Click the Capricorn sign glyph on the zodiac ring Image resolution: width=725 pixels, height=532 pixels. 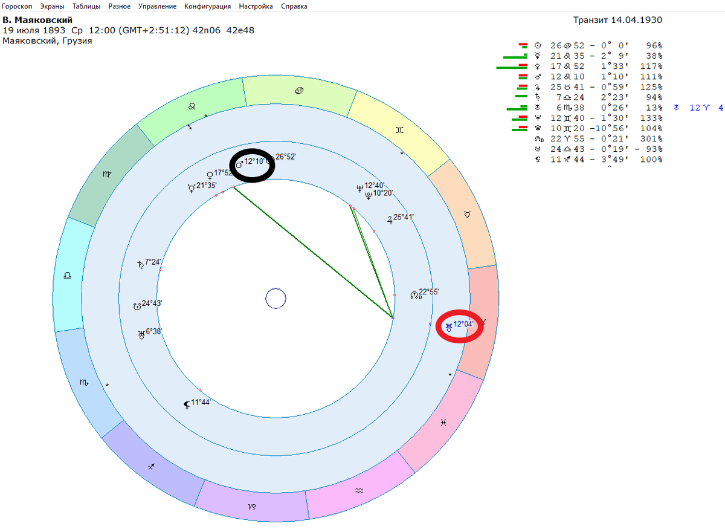point(251,506)
